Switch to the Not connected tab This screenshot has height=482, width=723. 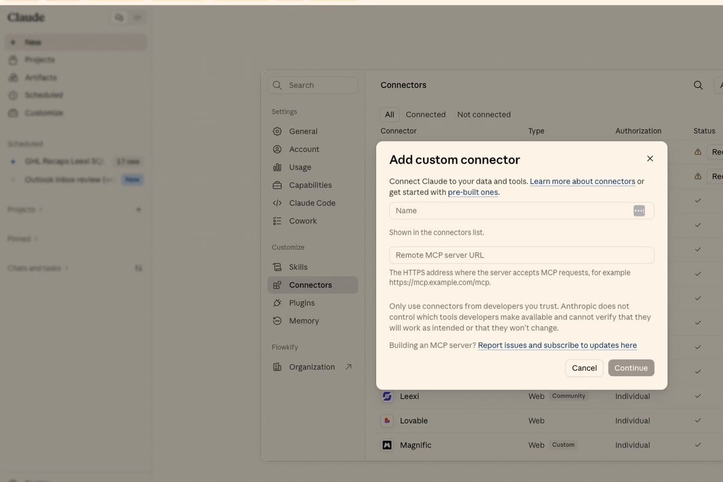[x=484, y=114]
